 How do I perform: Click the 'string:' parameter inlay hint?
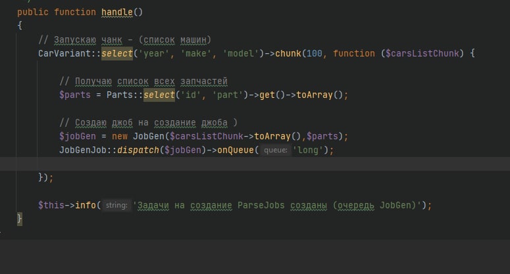click(116, 205)
